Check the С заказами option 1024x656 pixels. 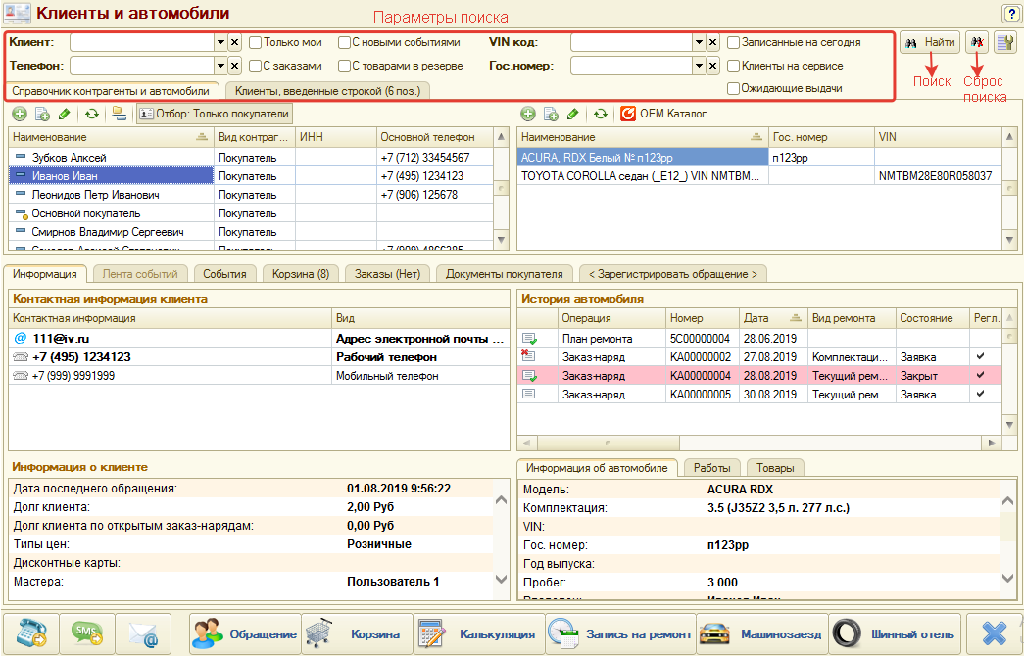256,66
